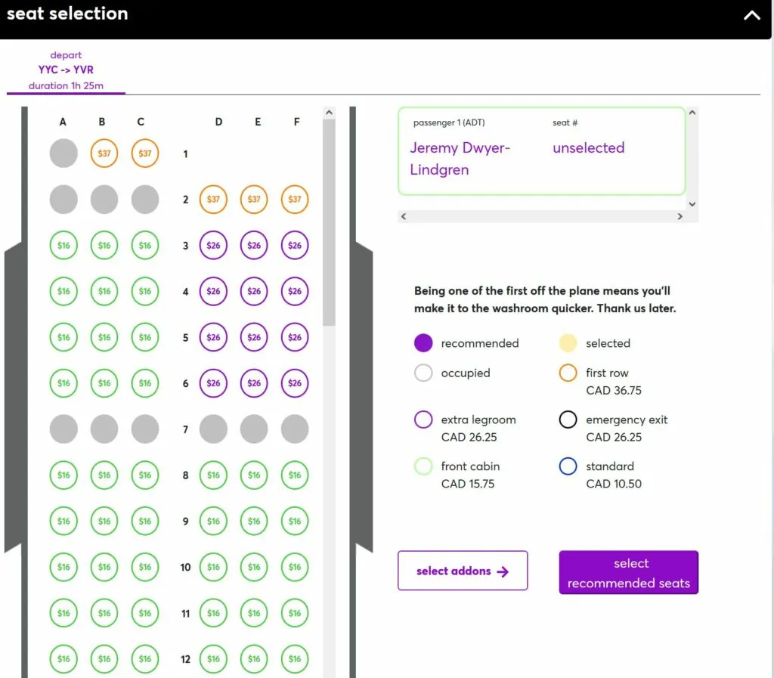Select seat 8F priced $16
Screen dimensions: 774x678
[295, 475]
